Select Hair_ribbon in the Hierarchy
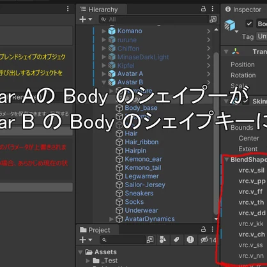The width and height of the screenshot is (267, 267). coord(142,142)
